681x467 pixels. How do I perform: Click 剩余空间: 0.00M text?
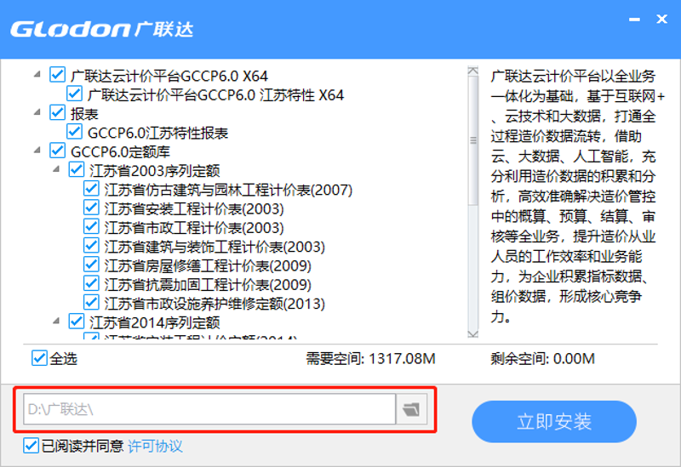point(542,359)
